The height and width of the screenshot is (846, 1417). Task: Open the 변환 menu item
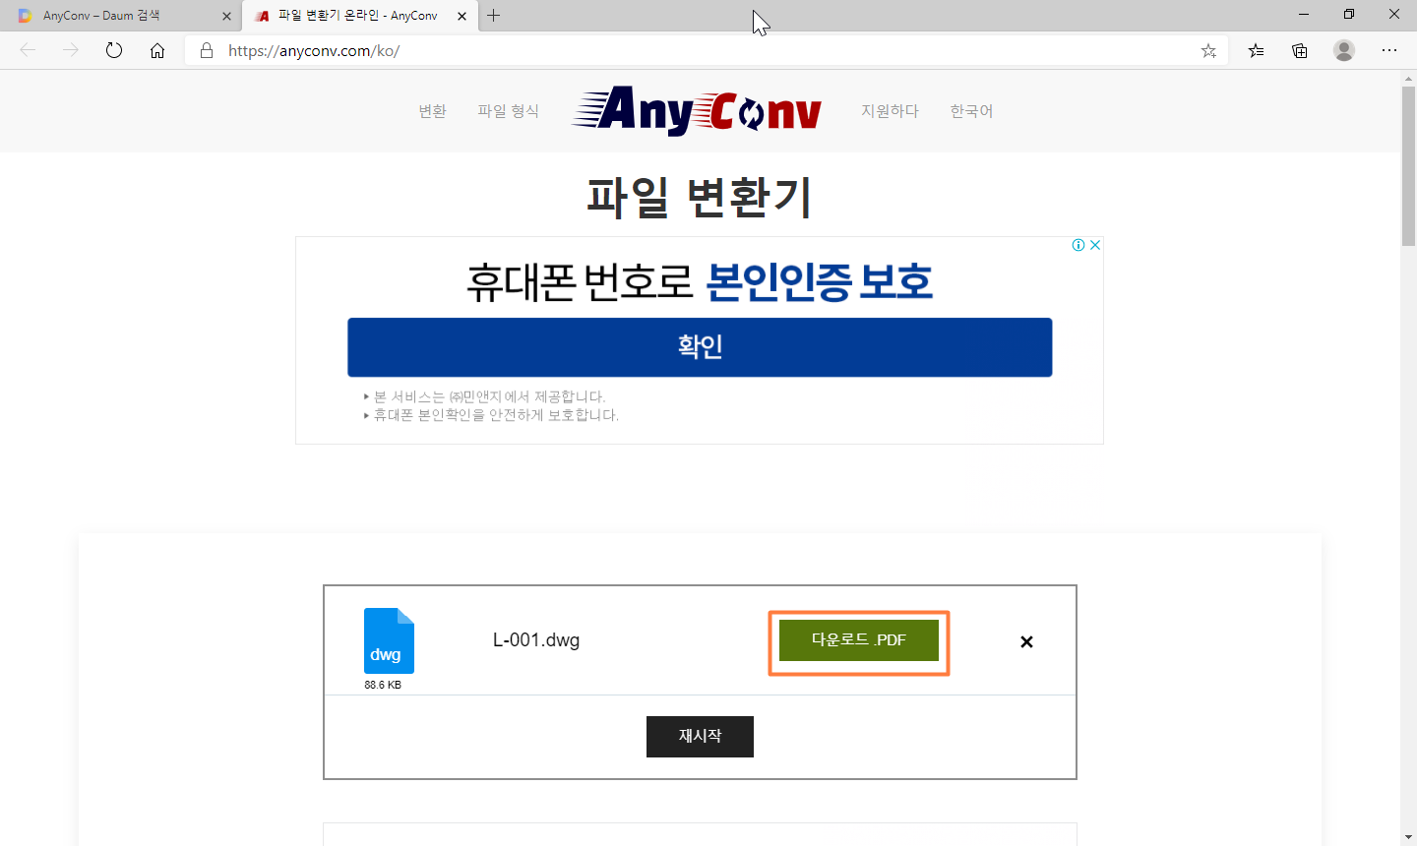point(433,111)
